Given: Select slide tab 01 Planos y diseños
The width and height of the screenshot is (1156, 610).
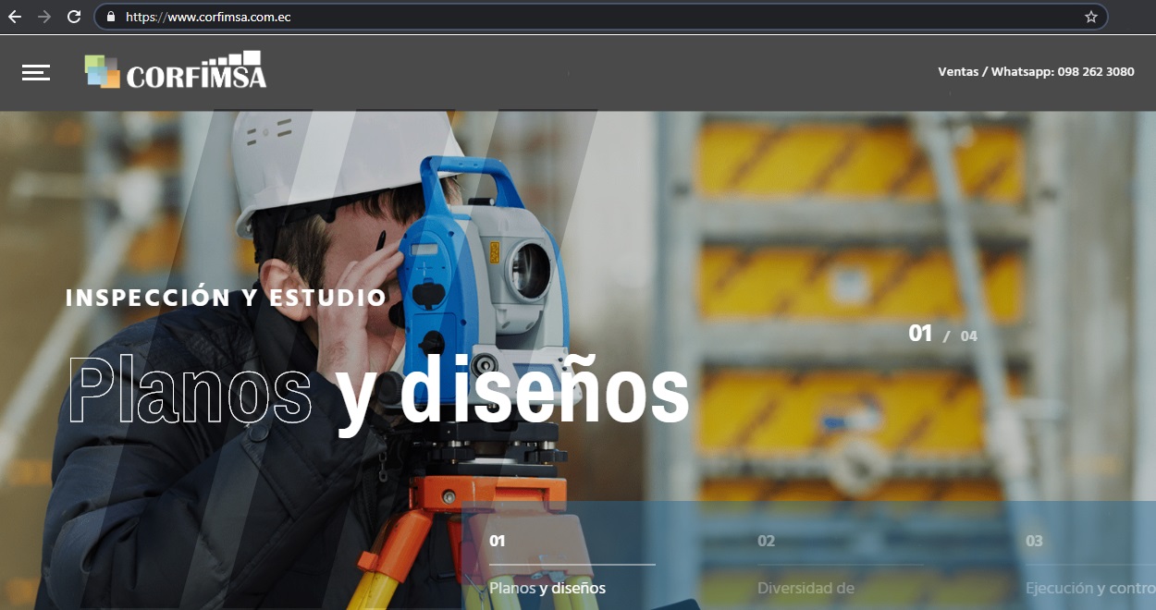Looking at the screenshot, I should tap(572, 564).
